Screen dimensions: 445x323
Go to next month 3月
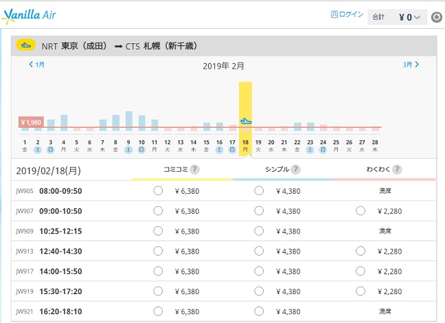click(x=411, y=65)
